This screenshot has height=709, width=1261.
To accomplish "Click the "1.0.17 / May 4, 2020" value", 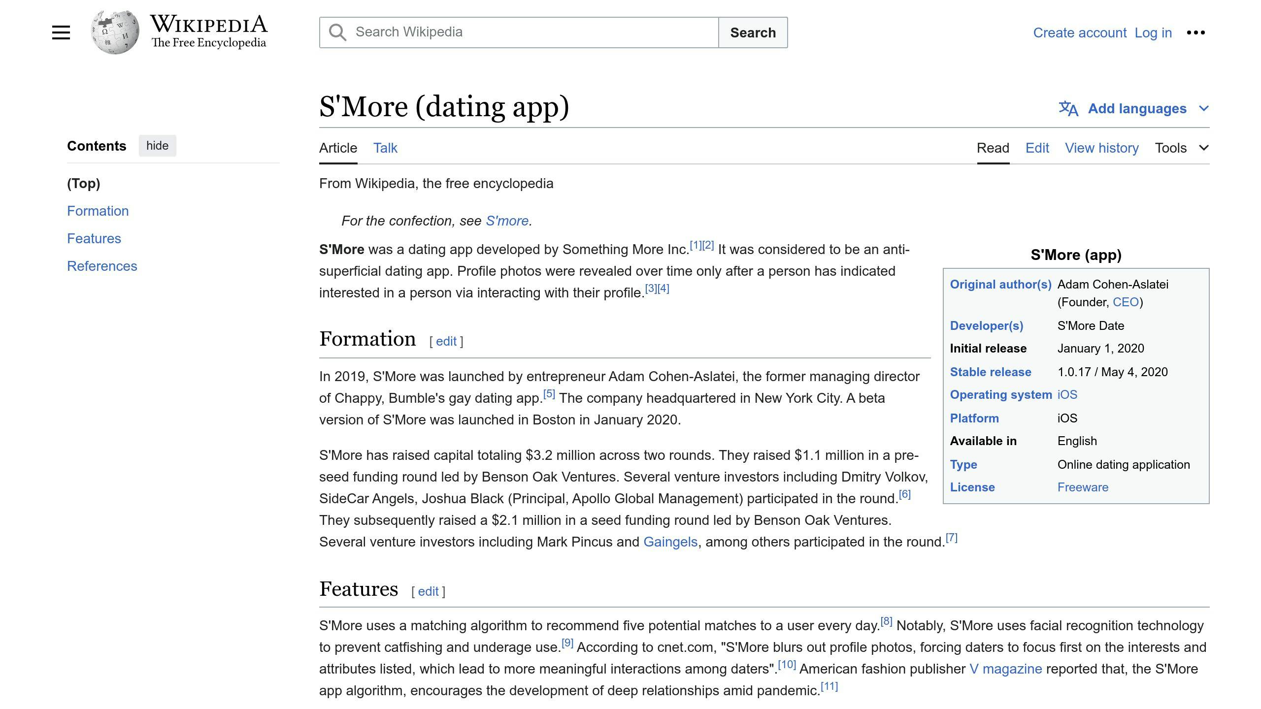I will coord(1113,372).
